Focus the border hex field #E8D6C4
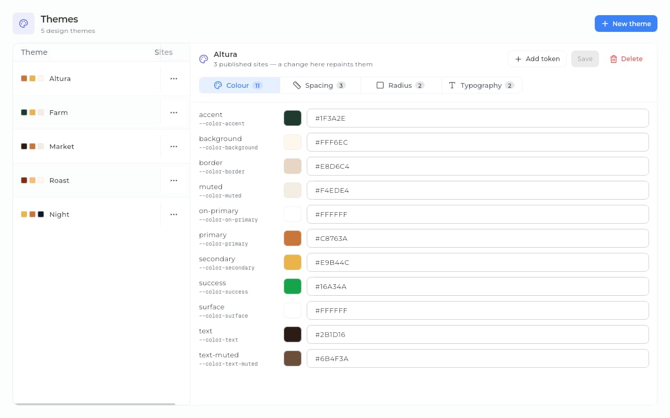 [478, 166]
